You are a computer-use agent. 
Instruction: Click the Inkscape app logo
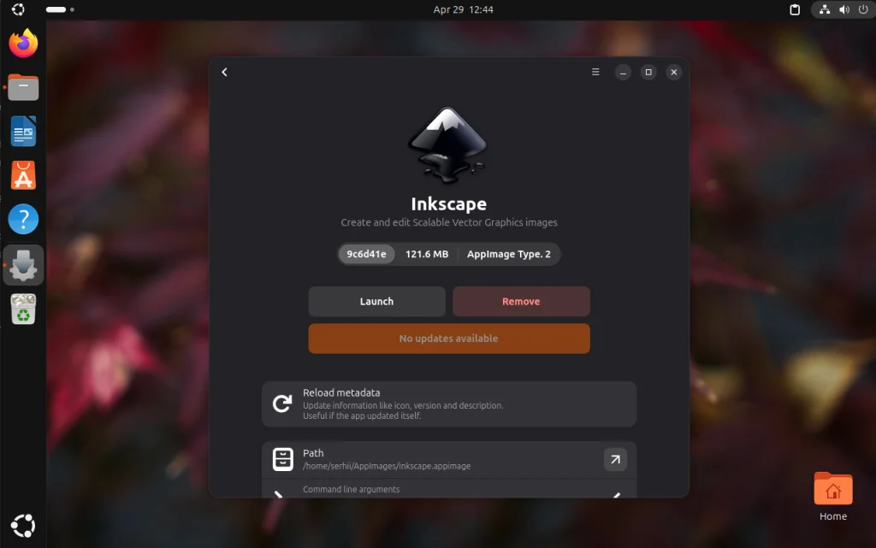pos(448,145)
